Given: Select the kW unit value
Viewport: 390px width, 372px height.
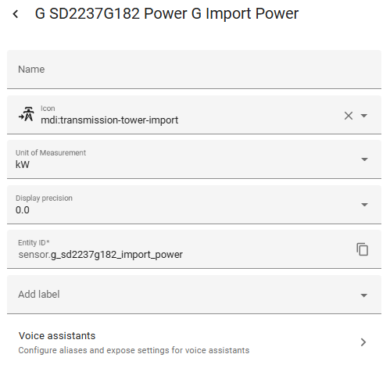Looking at the screenshot, I should pos(23,165).
